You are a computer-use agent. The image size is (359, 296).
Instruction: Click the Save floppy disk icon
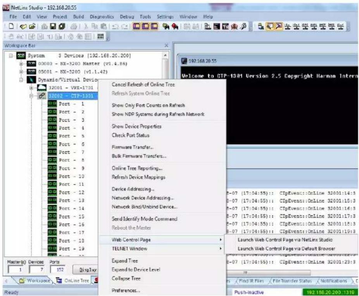(x=53, y=27)
